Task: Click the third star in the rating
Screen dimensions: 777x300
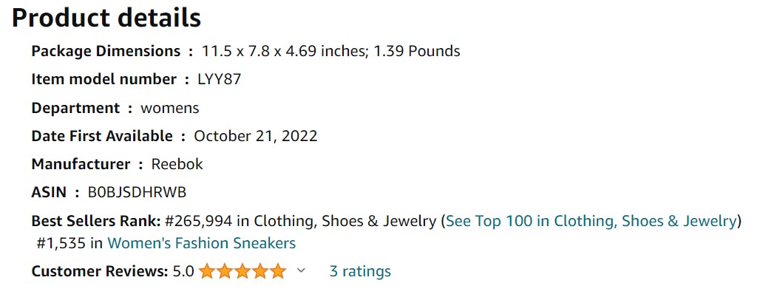Action: pos(242,271)
